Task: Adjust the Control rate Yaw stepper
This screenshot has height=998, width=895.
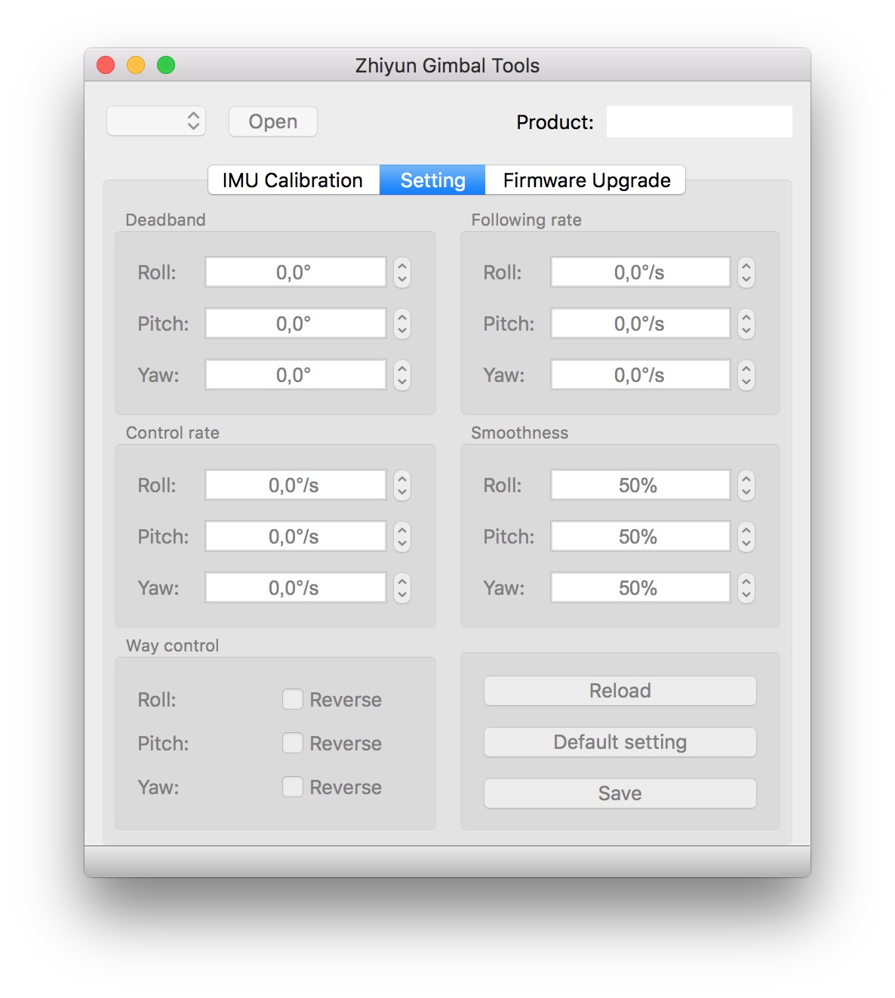Action: (x=402, y=588)
